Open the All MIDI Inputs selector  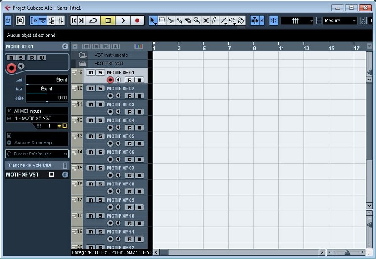click(x=37, y=111)
